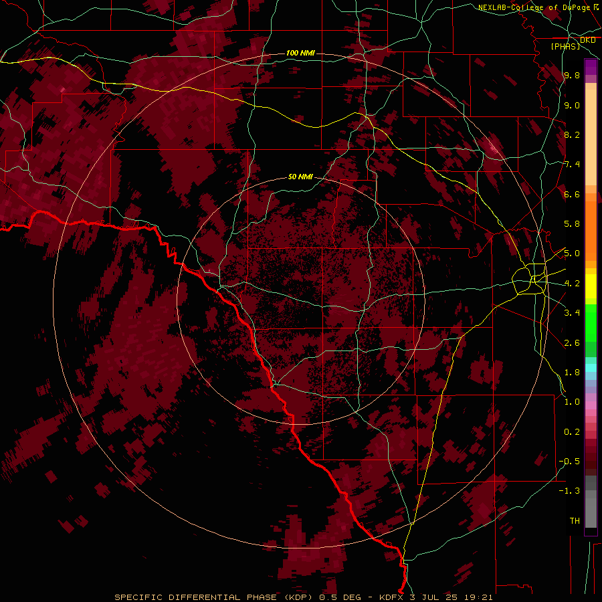Click the 3.4 legend value

(x=572, y=313)
